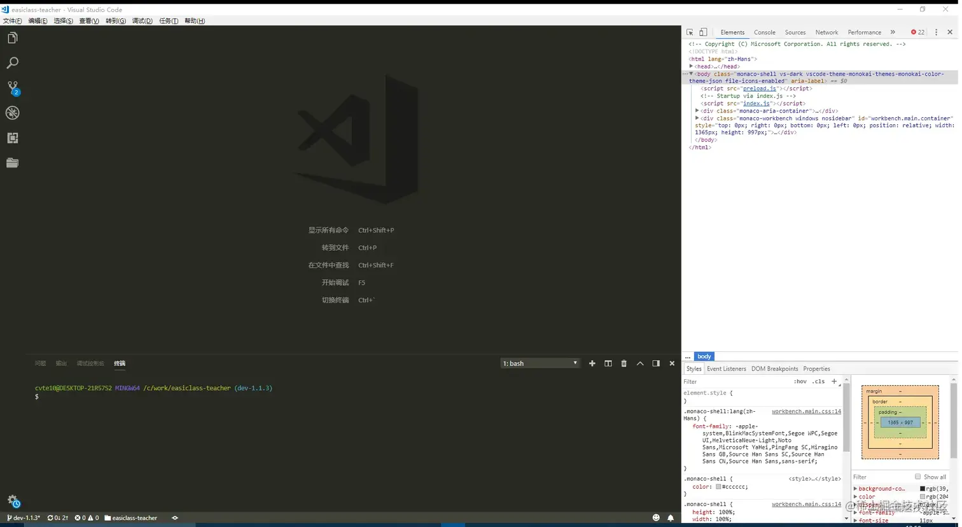This screenshot has height=527, width=962.
Task: Open the 帮助(H) menu
Action: pyautogui.click(x=195, y=21)
